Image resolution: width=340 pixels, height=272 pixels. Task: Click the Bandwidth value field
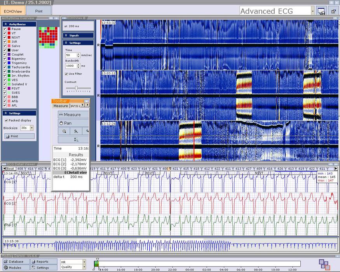70,66
